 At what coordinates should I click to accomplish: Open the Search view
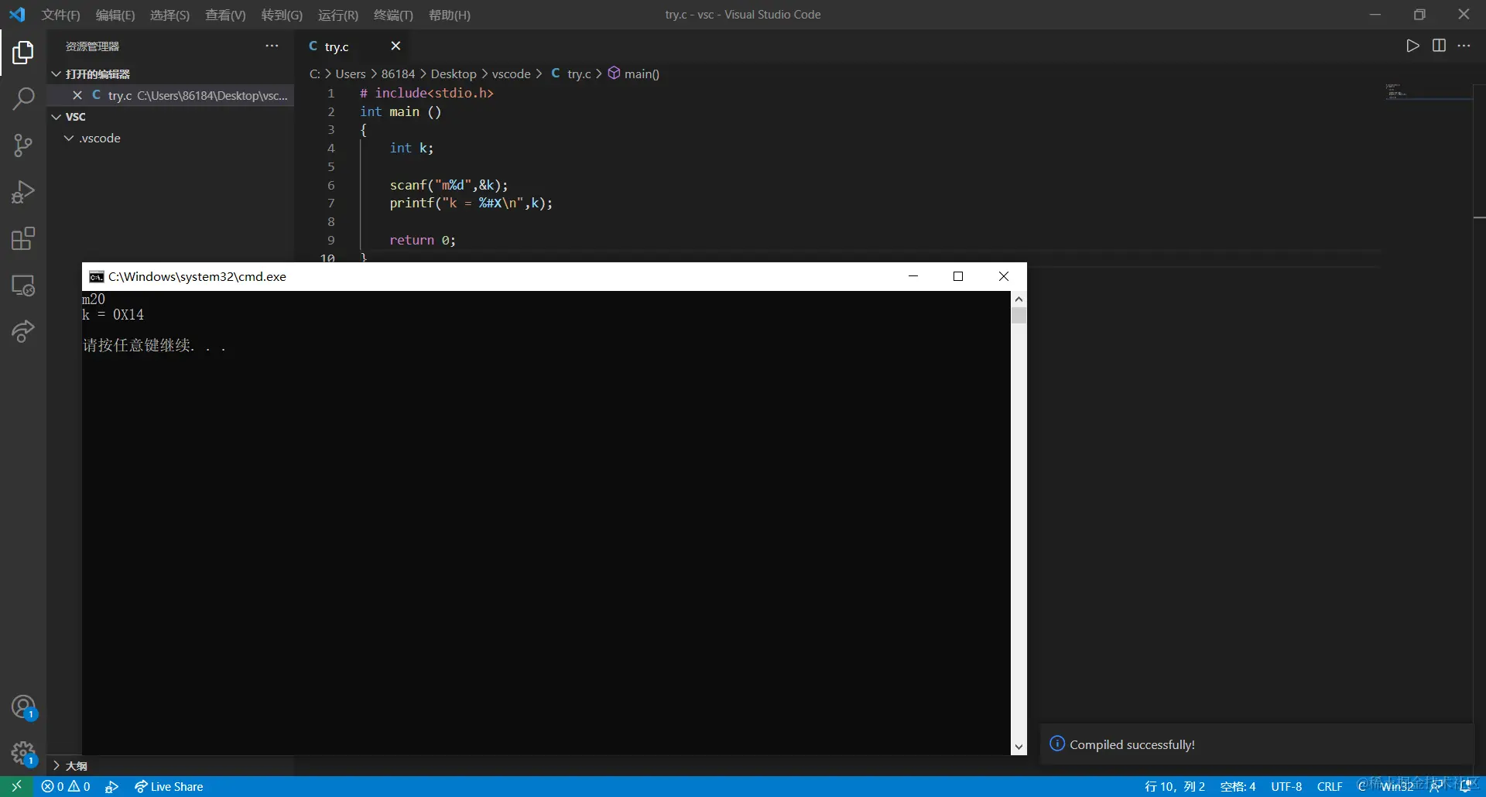23,99
